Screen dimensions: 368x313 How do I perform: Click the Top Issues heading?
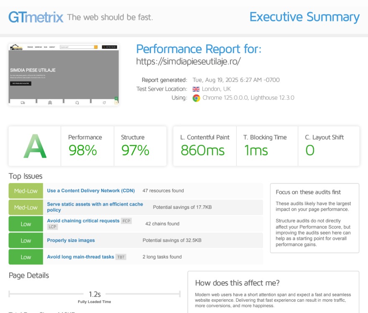pos(26,176)
